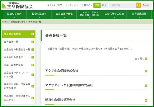
Task: Click arrow icon beside 苦情受付情報・保険金等お支払情報
Action: point(33,86)
